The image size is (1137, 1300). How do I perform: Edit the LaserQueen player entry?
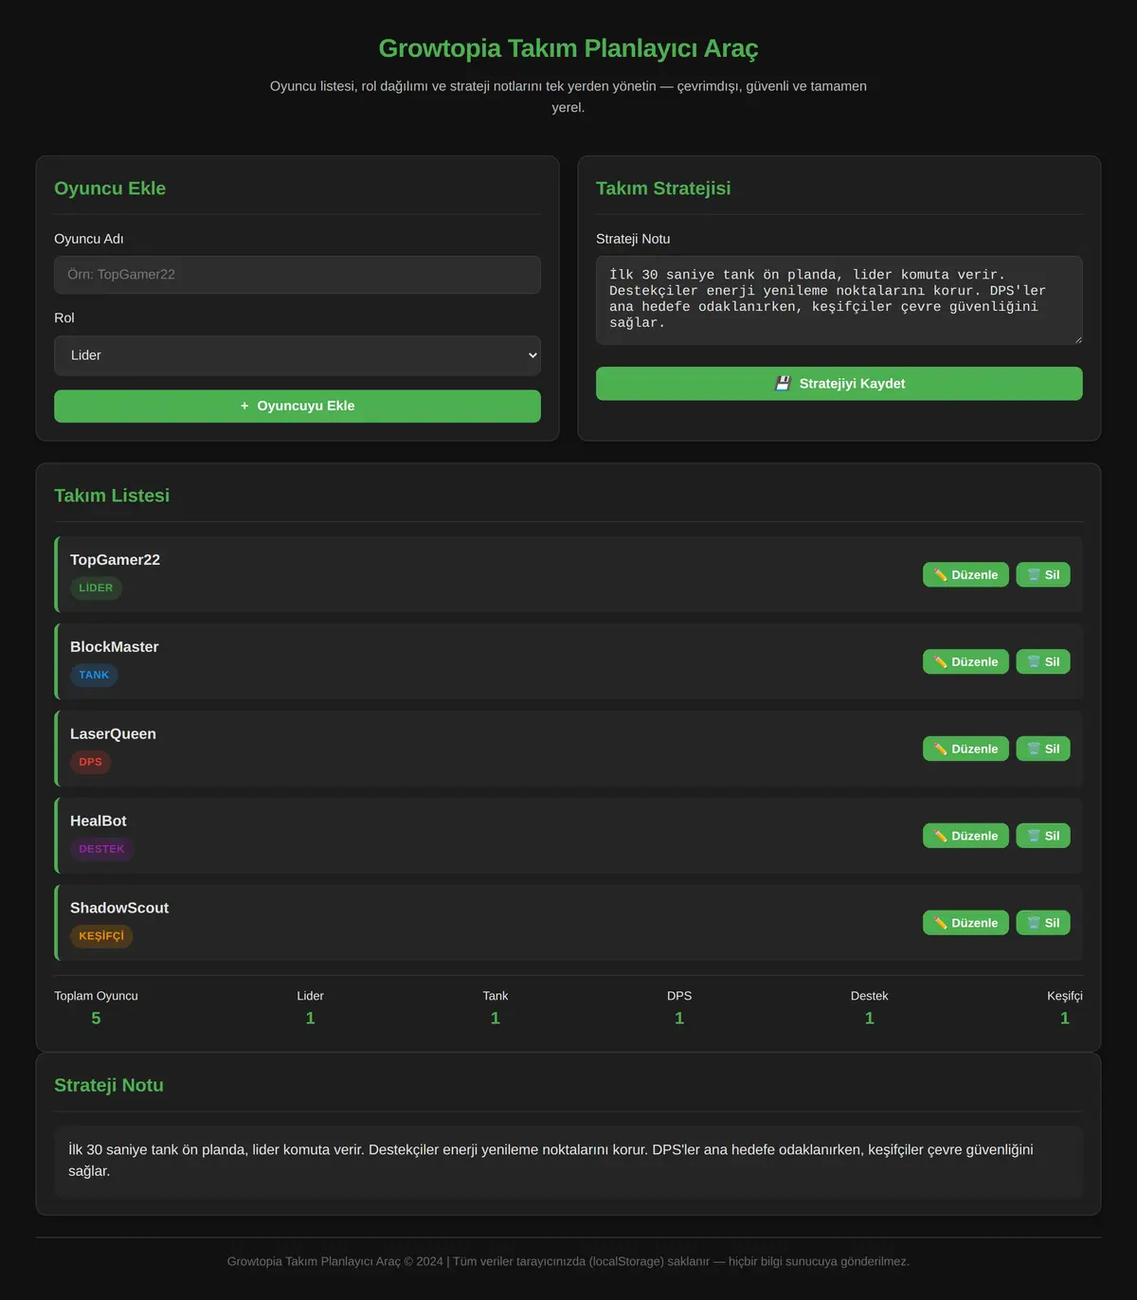(966, 749)
